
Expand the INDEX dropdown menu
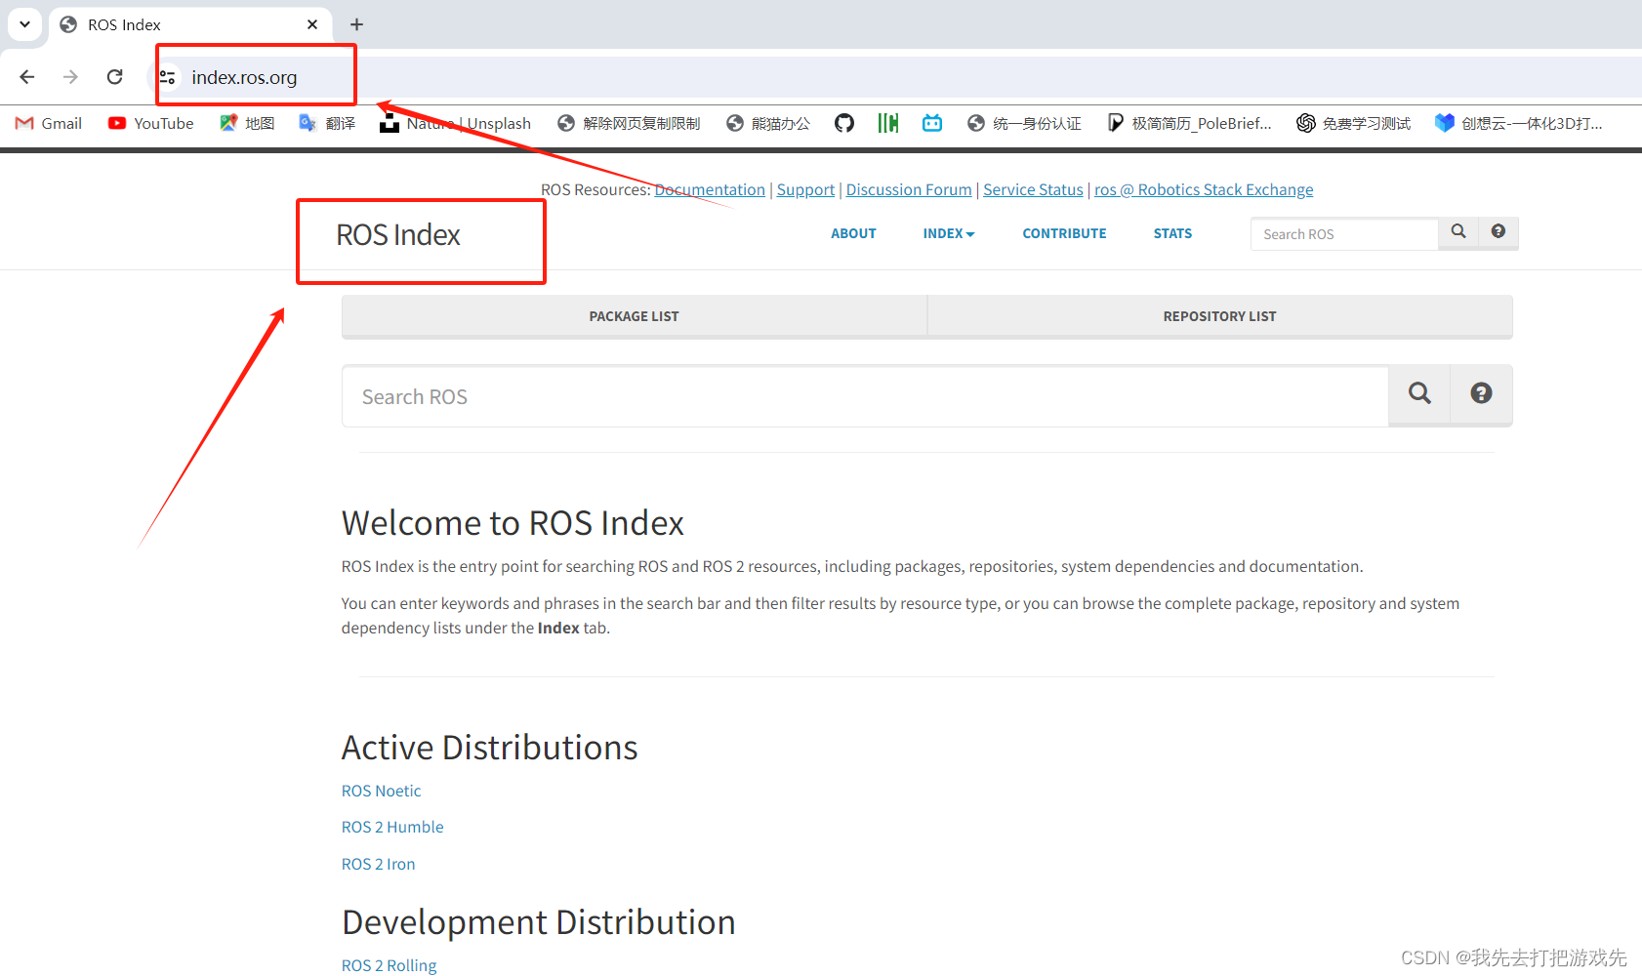click(x=949, y=233)
